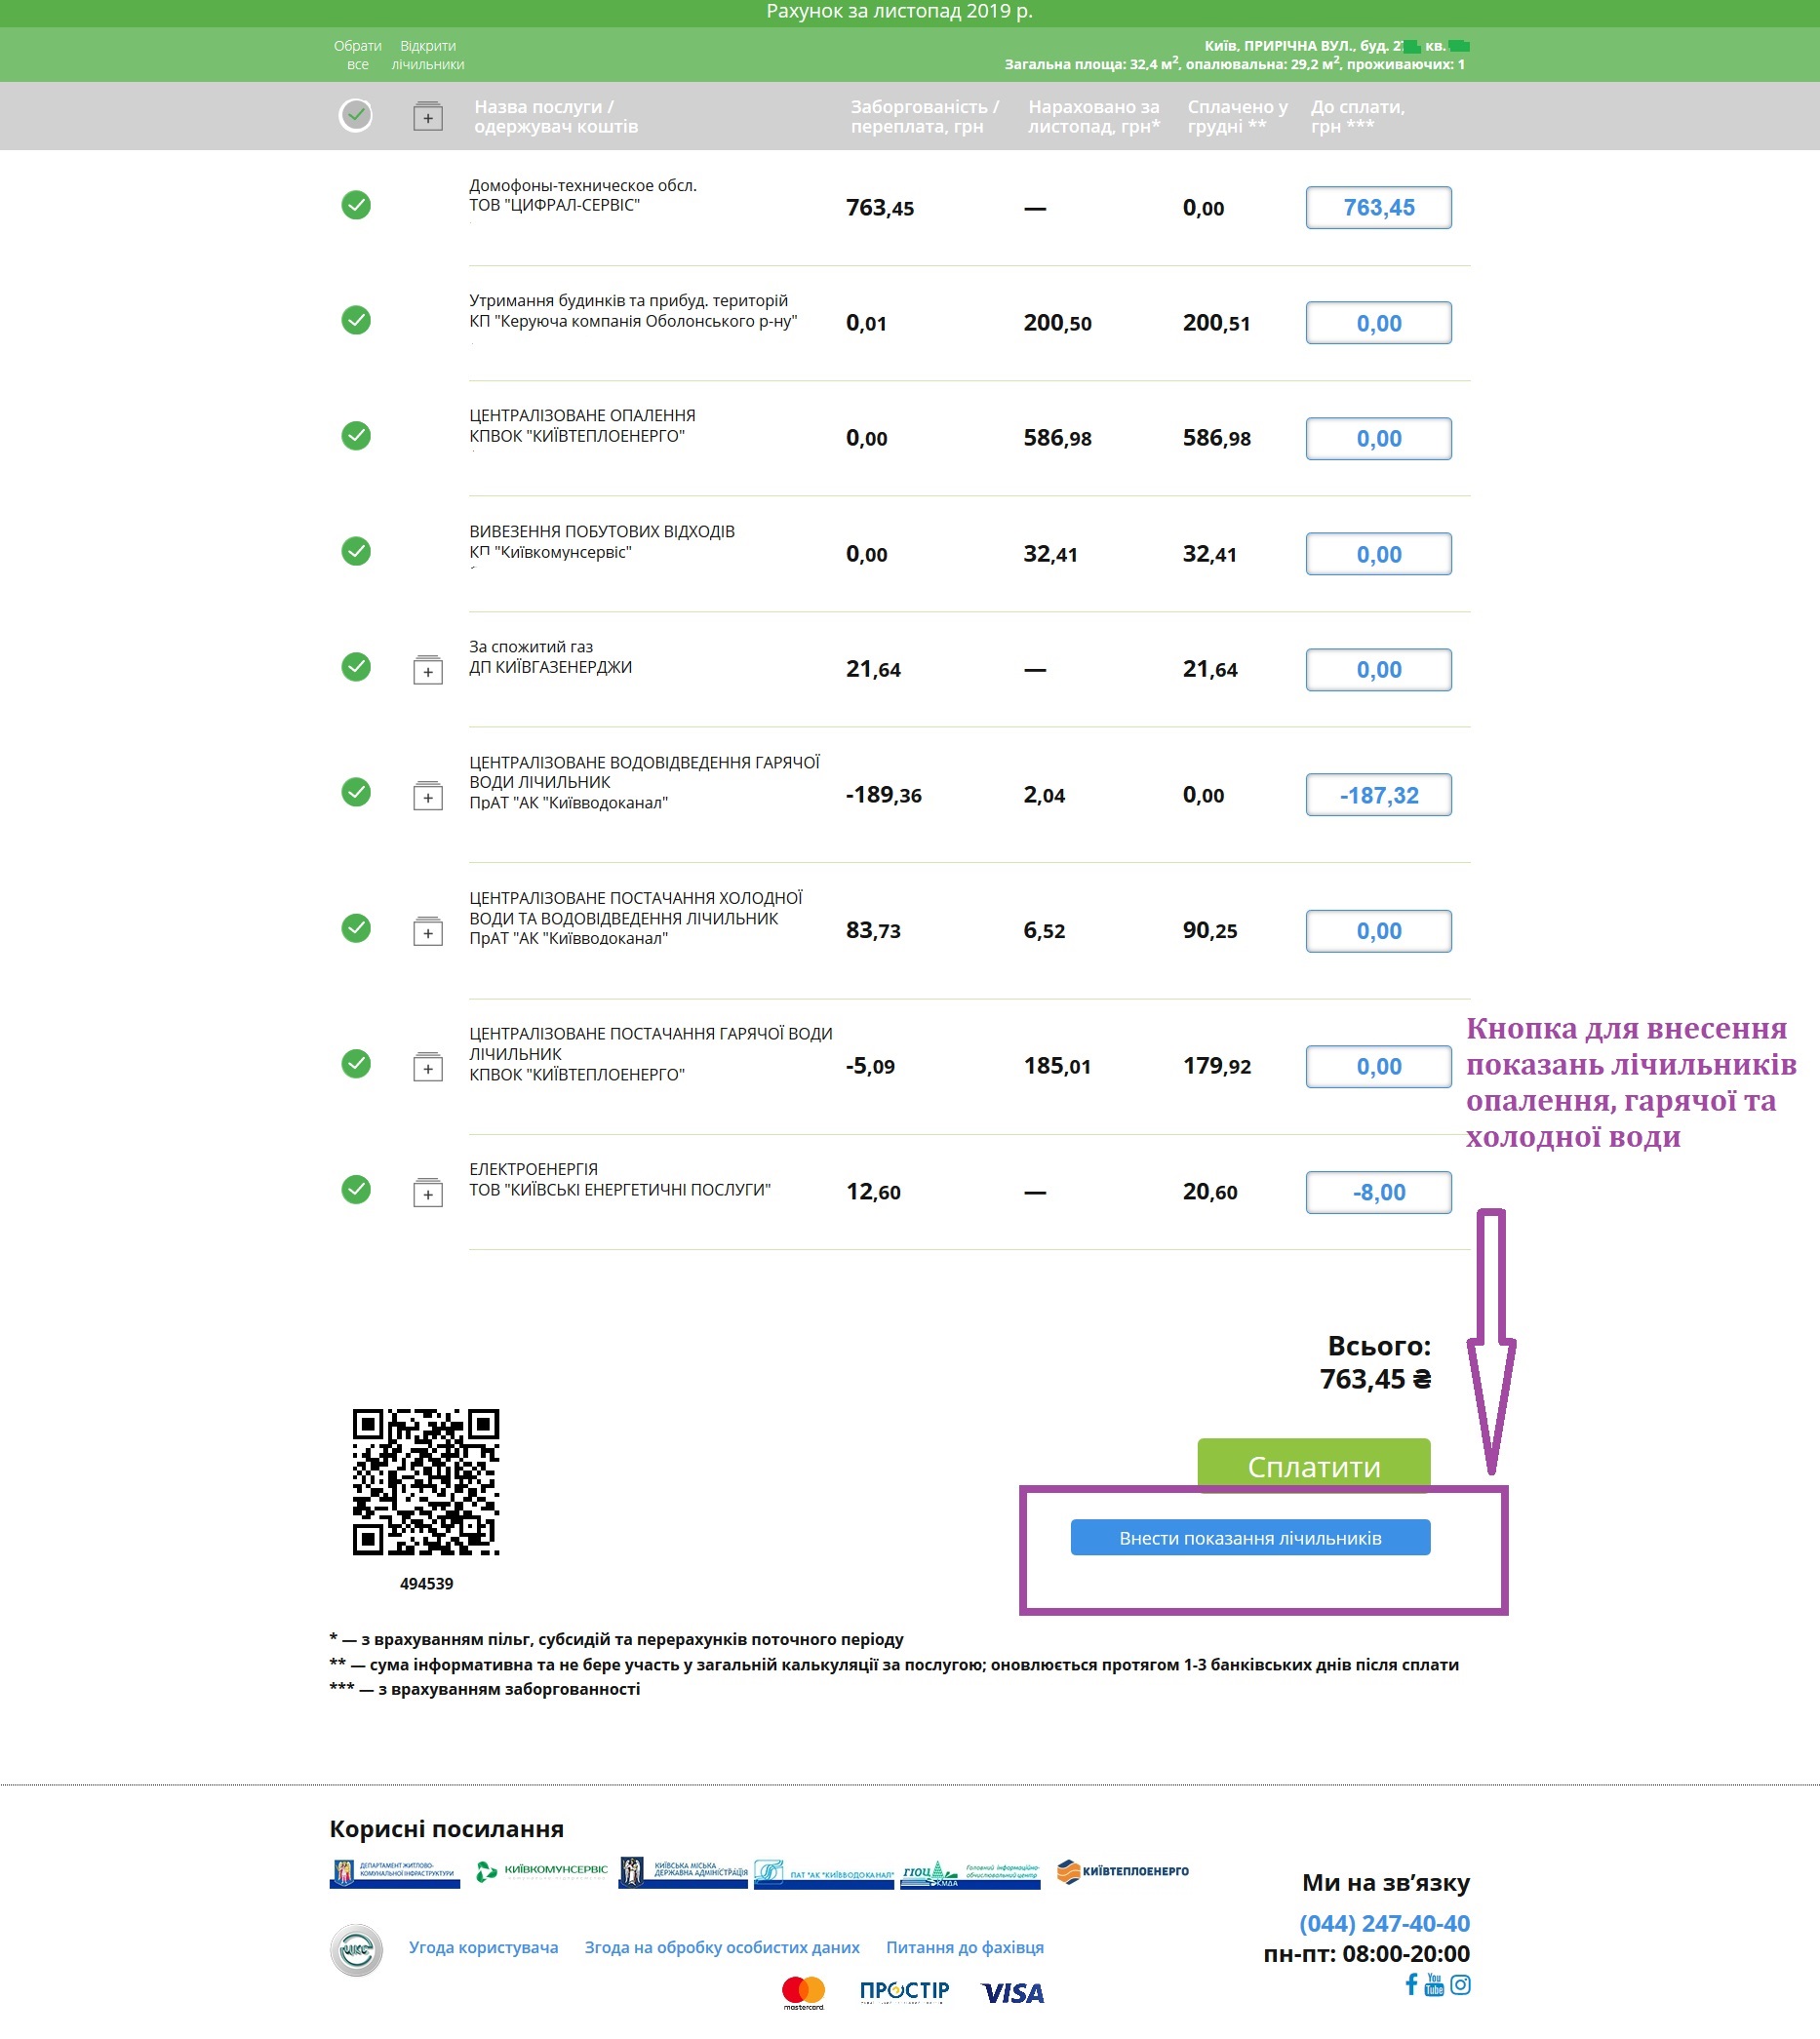Toggle the select-all checkmark in header
1820x2039 pixels.
coord(356,115)
